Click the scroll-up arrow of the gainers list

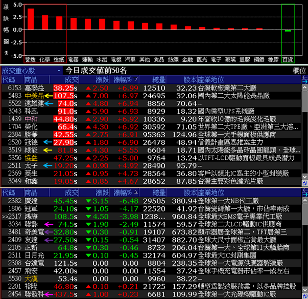point(304,87)
